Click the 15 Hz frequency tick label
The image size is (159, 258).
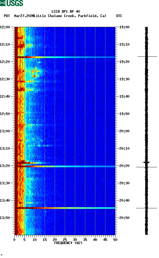(x=45, y=240)
